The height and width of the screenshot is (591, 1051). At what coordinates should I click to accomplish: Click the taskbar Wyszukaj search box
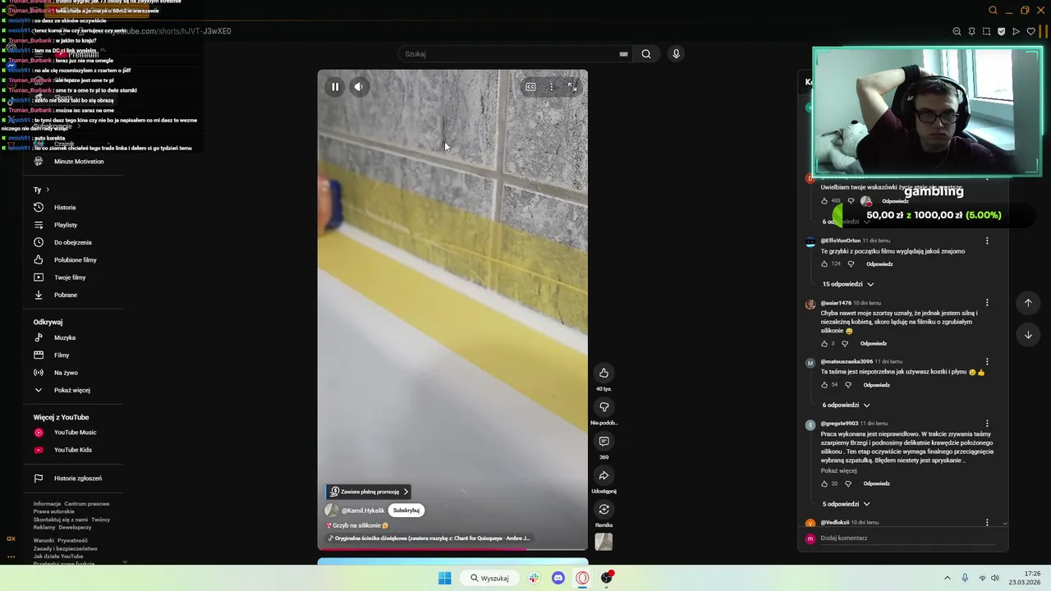(x=492, y=578)
